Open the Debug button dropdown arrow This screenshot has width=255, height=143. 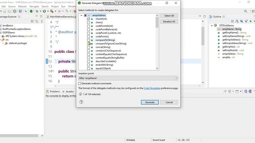pos(41,11)
